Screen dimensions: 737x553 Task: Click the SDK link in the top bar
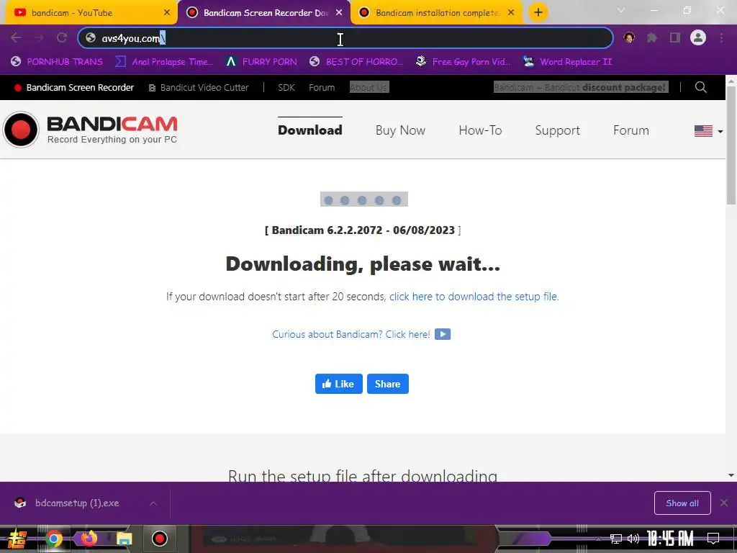pos(286,87)
